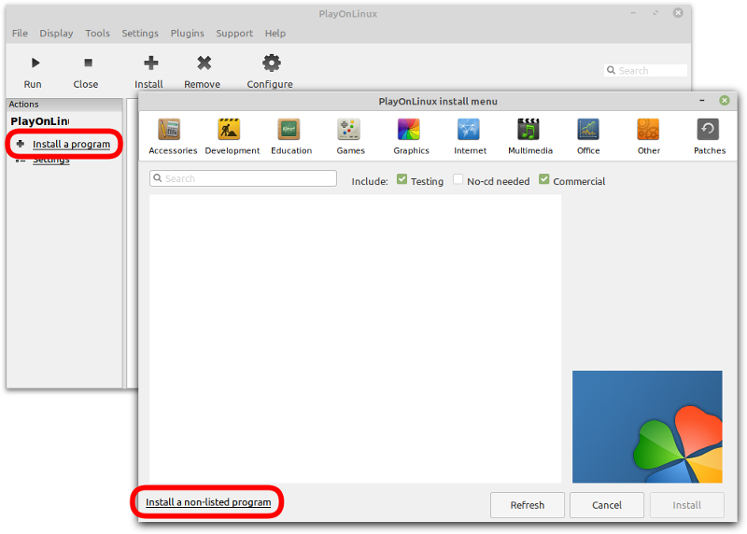The image size is (747, 534).
Task: Click the Refresh button
Action: (527, 505)
